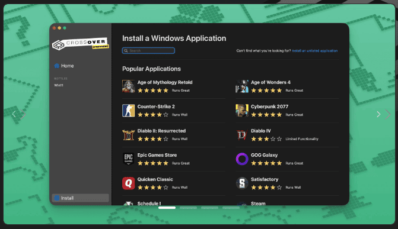
Task: Select the Win11 bottle
Action: [x=59, y=85]
